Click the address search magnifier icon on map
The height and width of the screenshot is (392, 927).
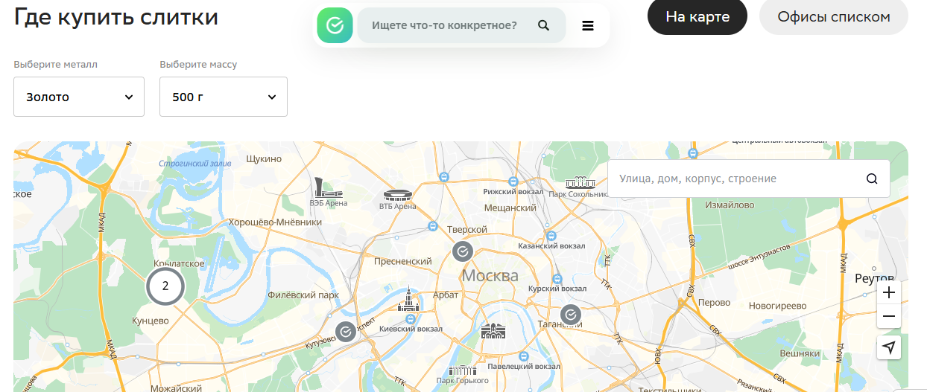[872, 179]
